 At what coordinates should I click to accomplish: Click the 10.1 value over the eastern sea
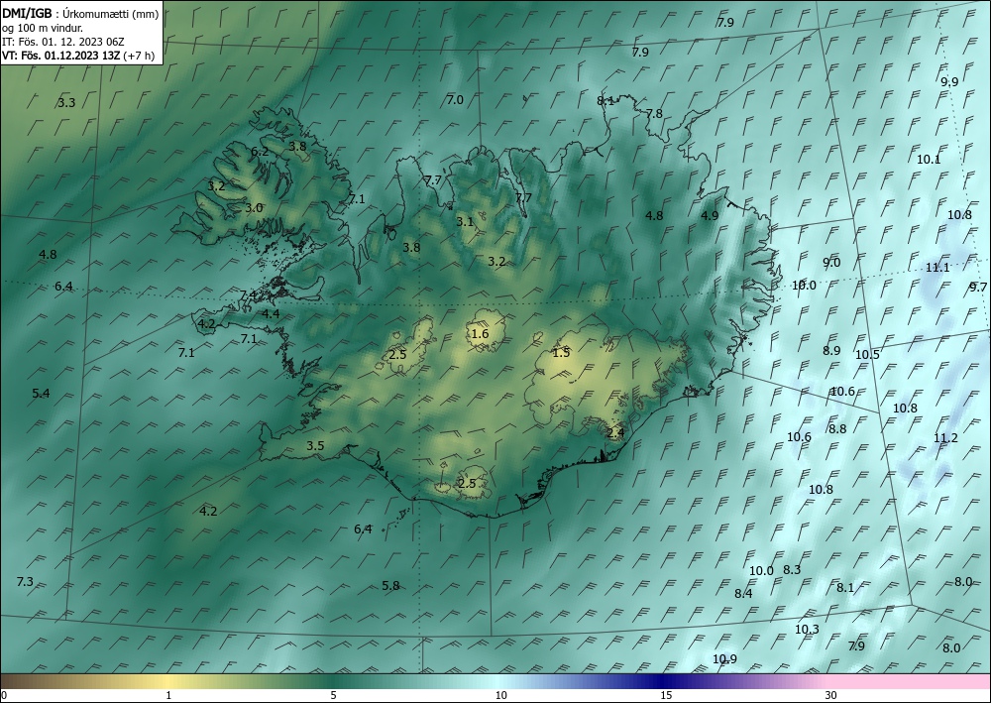coord(929,160)
